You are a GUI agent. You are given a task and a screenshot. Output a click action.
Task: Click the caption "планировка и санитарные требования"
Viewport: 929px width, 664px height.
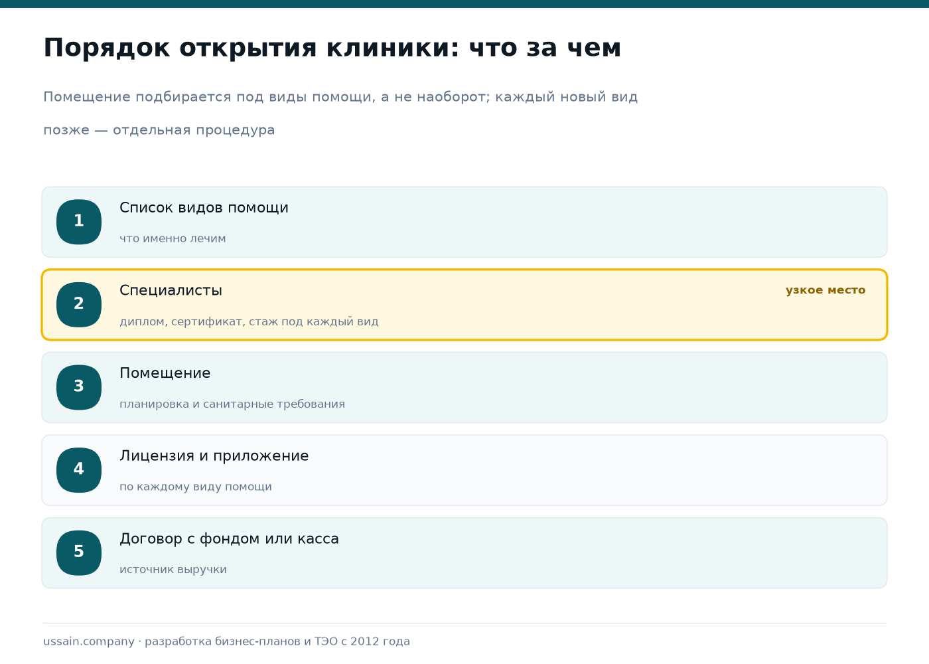tap(232, 404)
